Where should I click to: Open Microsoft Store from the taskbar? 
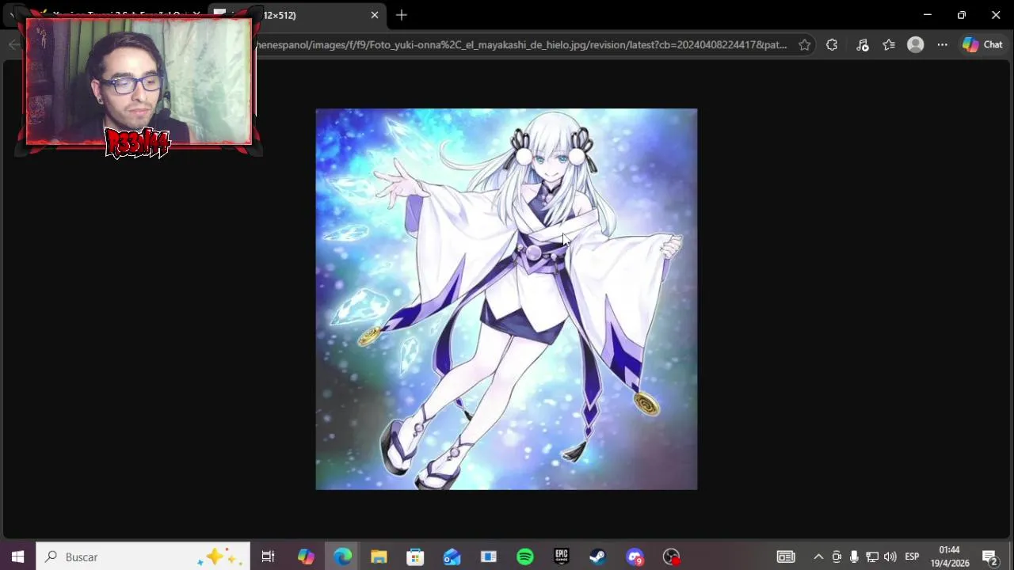pyautogui.click(x=415, y=557)
